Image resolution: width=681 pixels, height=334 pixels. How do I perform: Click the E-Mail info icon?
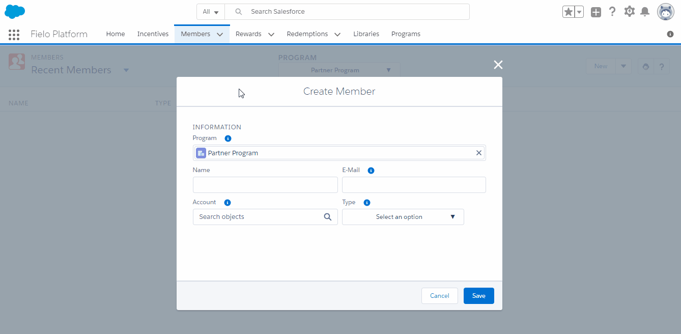point(371,171)
